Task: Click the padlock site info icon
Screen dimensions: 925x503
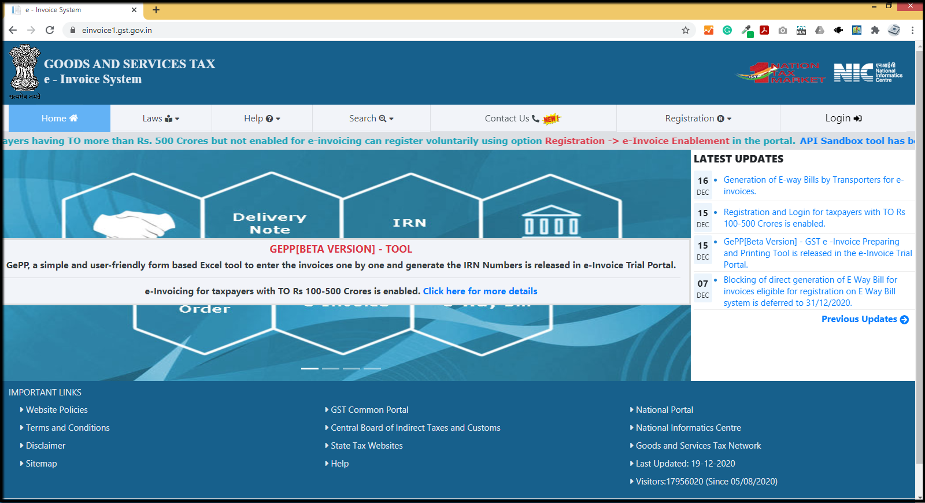Action: (x=73, y=30)
